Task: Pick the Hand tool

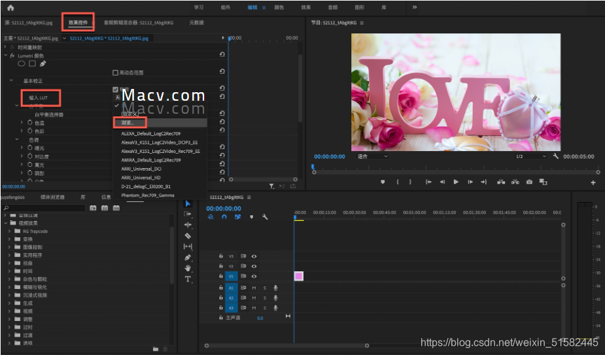Action: tap(188, 268)
